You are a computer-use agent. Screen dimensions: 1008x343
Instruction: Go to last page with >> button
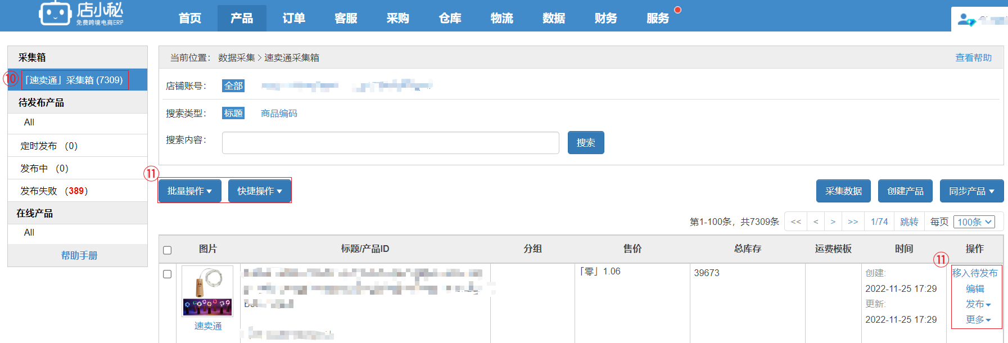coord(853,222)
